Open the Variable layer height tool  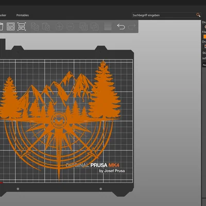[x=108, y=27]
